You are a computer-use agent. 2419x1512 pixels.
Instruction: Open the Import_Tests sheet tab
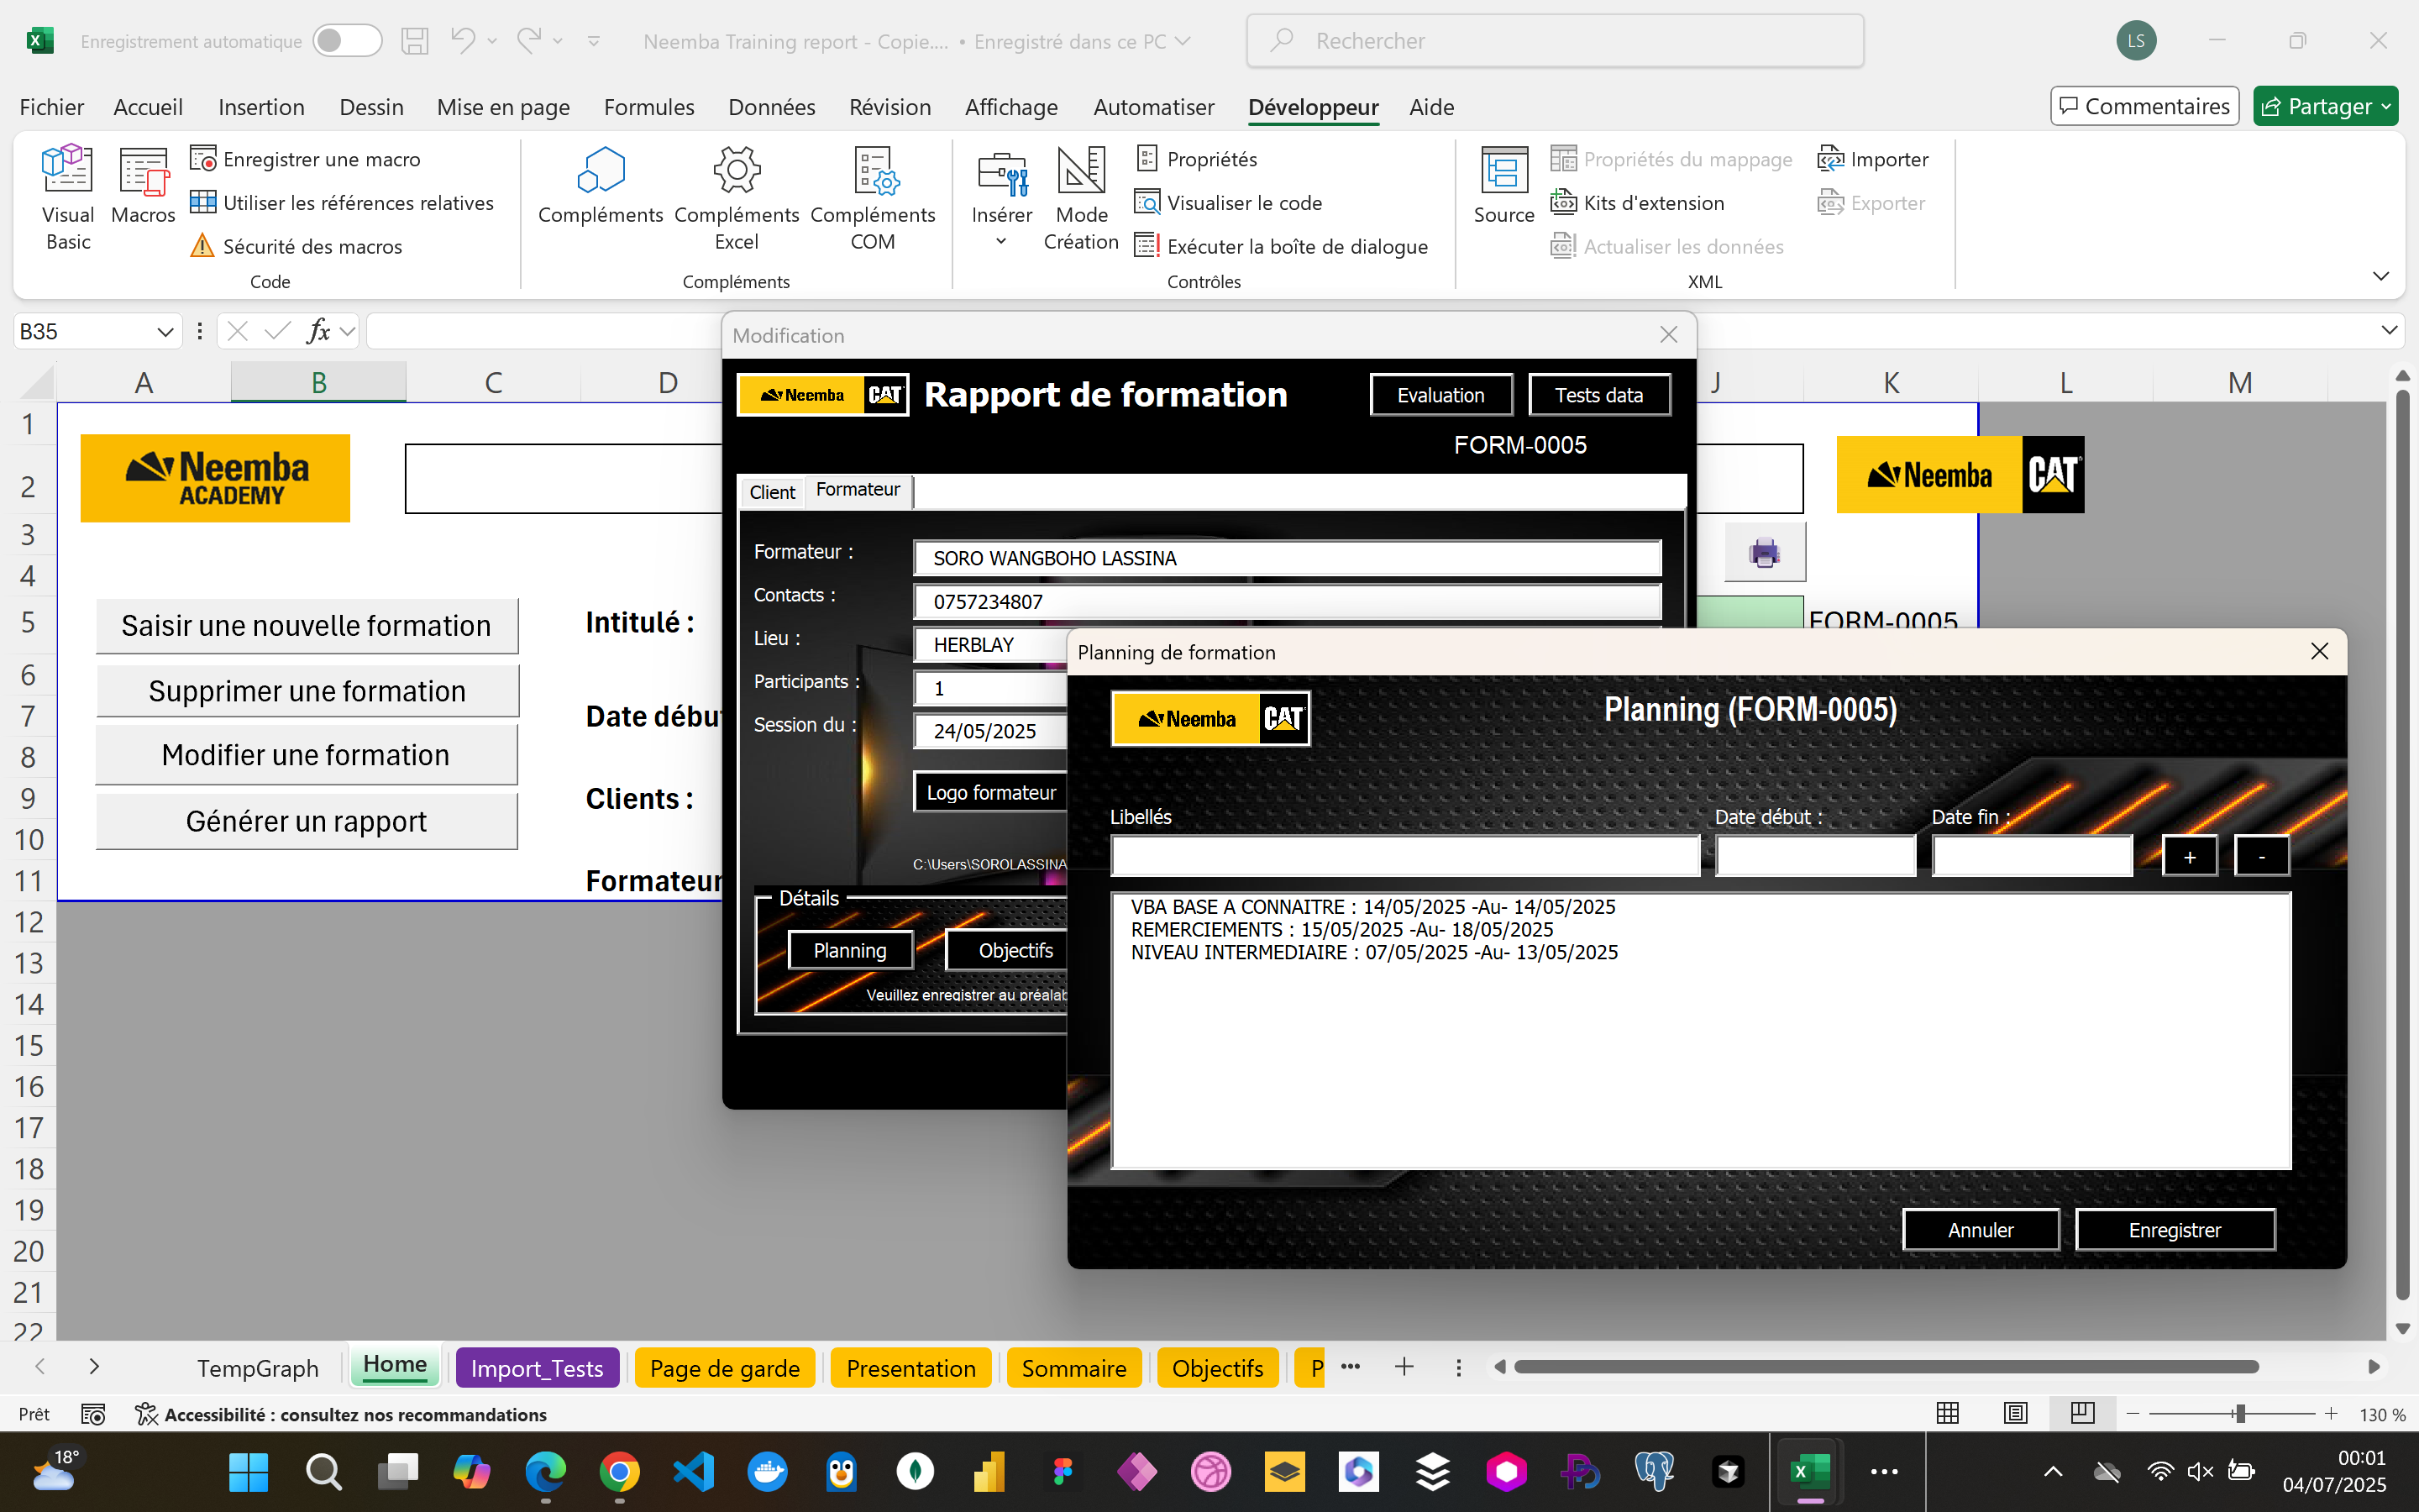[x=537, y=1367]
